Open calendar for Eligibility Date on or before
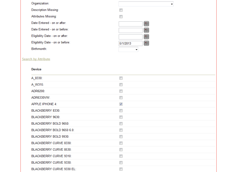238x172 pixels. pos(146,43)
